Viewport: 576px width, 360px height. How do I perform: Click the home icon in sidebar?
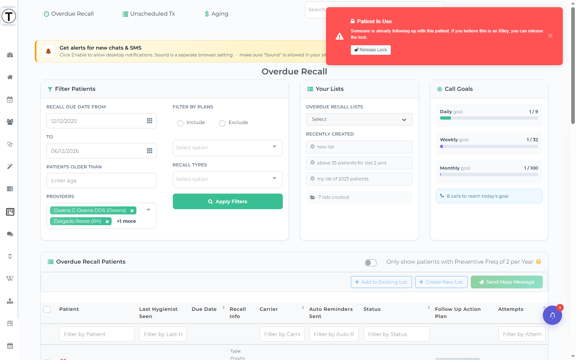pos(10,77)
